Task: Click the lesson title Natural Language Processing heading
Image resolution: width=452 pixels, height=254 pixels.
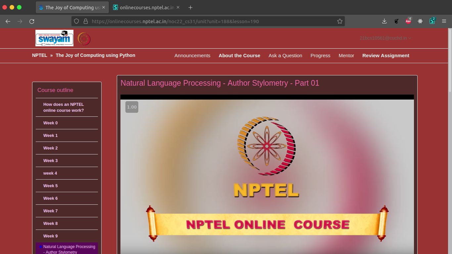Action: click(220, 83)
